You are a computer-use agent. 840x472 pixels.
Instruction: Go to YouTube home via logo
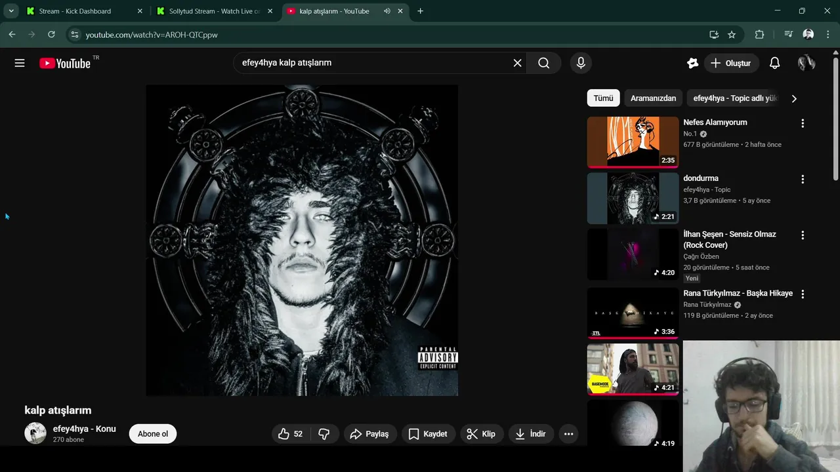[65, 63]
